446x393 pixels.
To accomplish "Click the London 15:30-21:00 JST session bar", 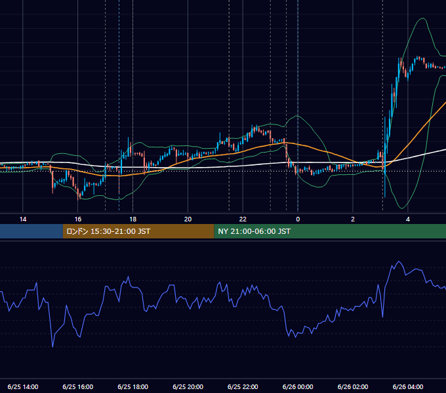I will pos(138,231).
